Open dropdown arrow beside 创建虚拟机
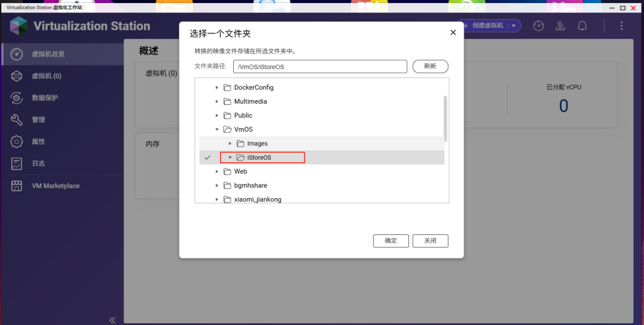The height and width of the screenshot is (325, 644). click(x=513, y=26)
